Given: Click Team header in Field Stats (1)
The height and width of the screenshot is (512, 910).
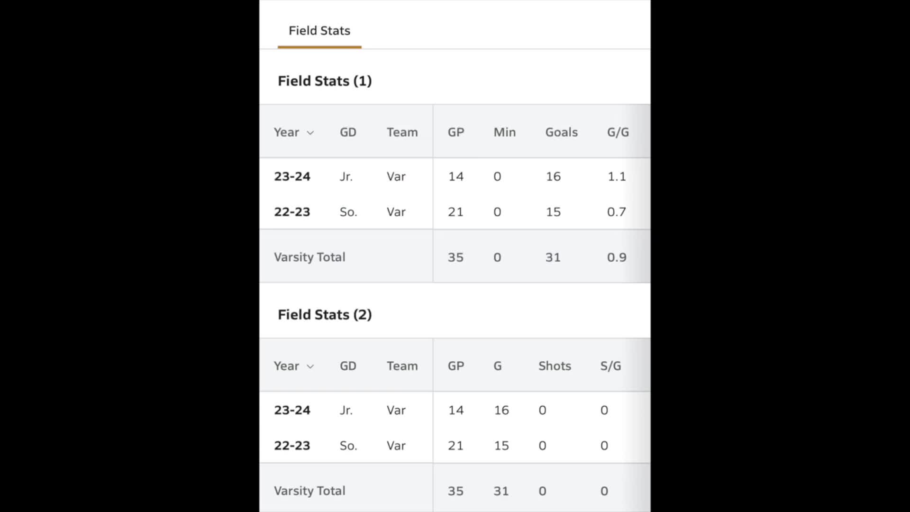Looking at the screenshot, I should pos(402,132).
